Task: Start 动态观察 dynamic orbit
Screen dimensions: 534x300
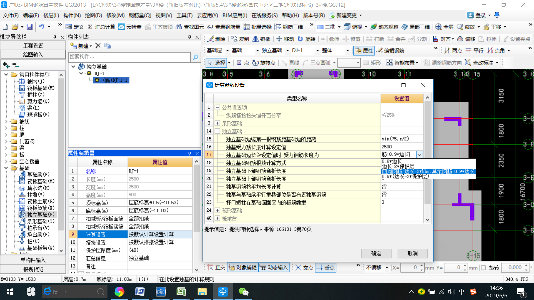Action: (x=384, y=27)
